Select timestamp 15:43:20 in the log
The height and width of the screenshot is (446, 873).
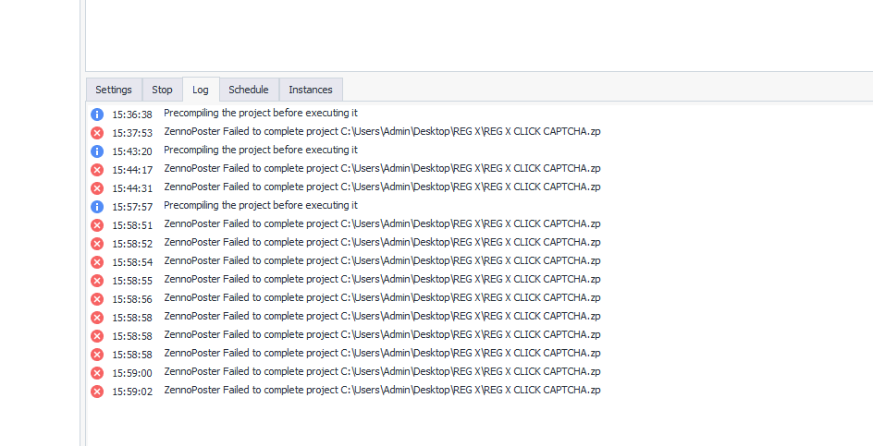132,151
